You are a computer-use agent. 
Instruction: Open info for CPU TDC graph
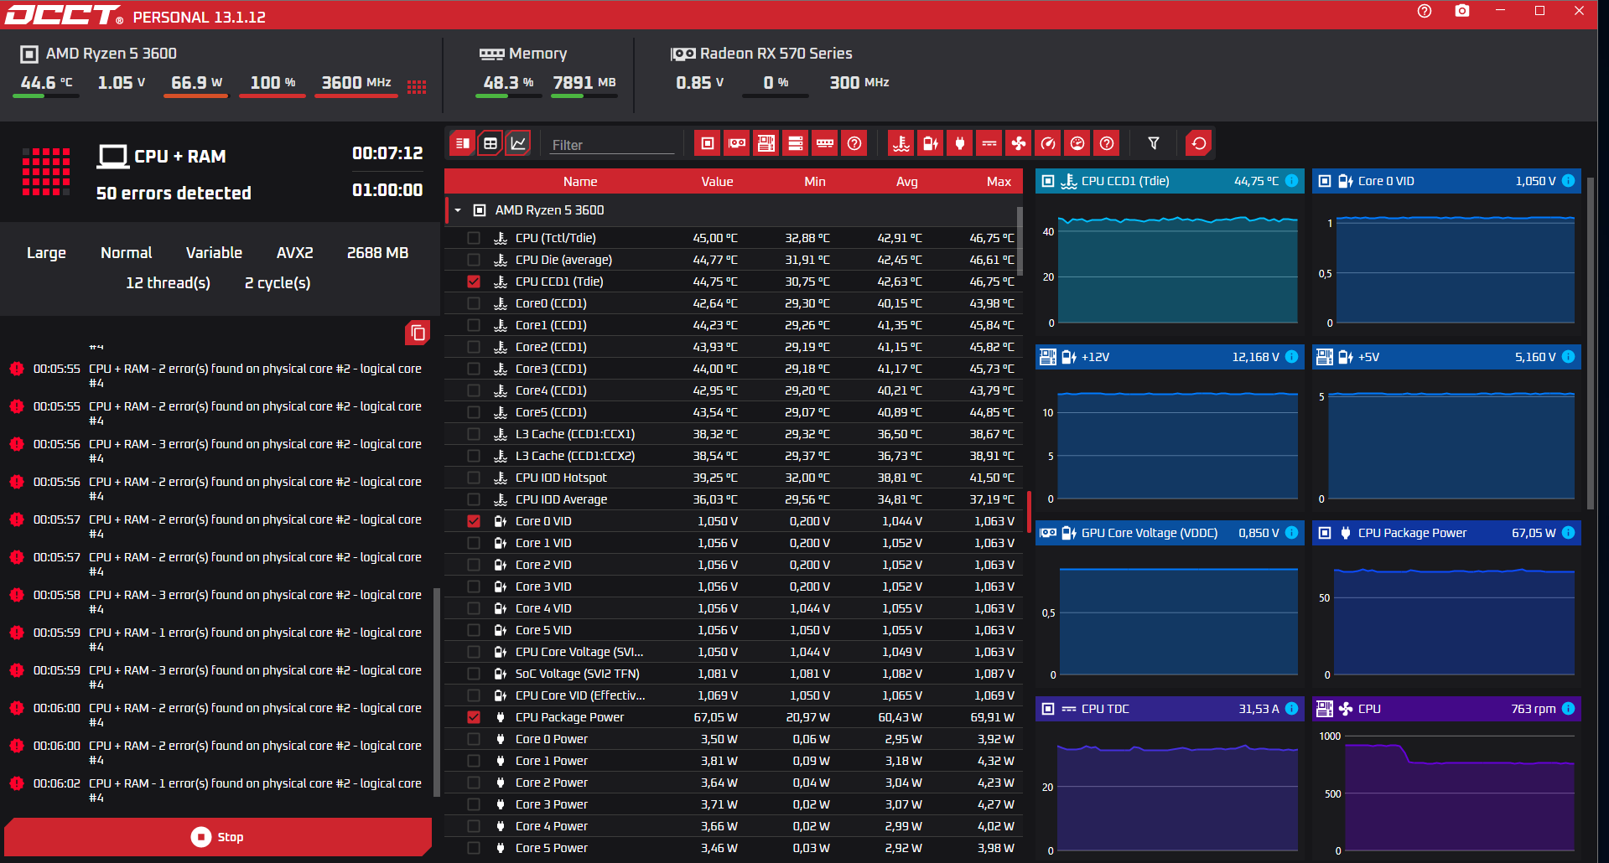tap(1292, 709)
